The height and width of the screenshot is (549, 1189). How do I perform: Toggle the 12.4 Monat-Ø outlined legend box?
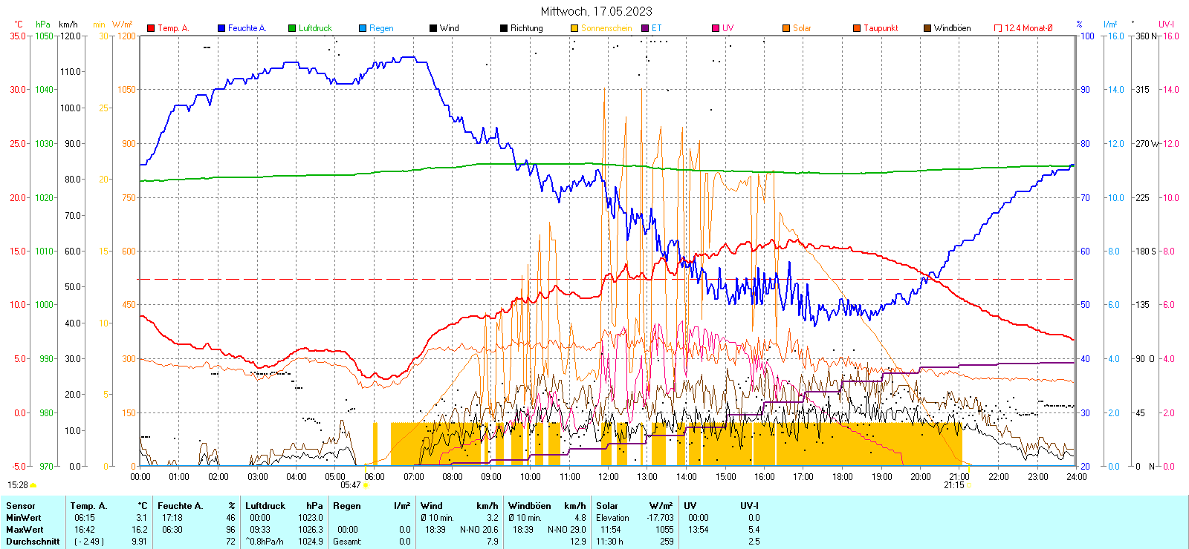click(x=998, y=28)
